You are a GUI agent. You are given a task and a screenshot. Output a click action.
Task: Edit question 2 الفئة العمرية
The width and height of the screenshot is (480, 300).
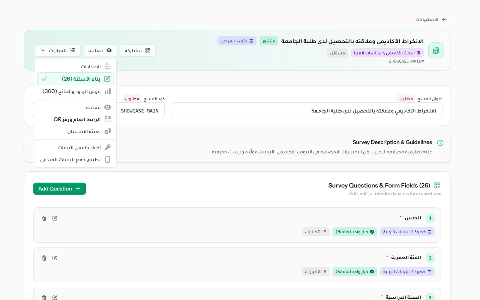[55, 258]
